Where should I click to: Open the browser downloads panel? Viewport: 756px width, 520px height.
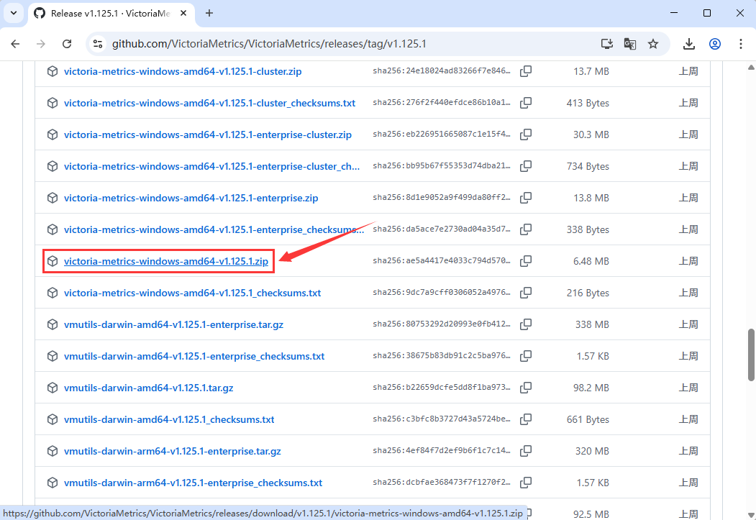point(689,44)
